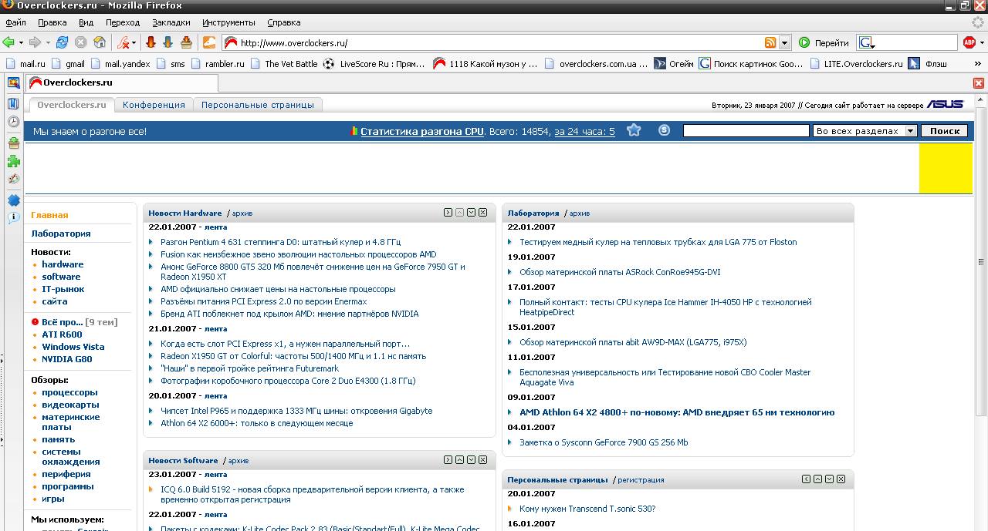Click the browser address bar URL field
Screen dimensions: 988x531
pos(500,43)
